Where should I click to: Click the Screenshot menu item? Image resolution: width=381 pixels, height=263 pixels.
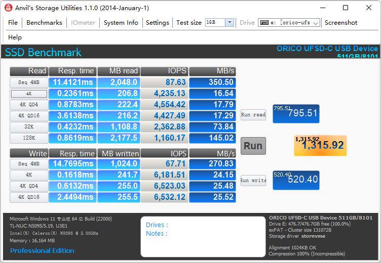coord(341,23)
